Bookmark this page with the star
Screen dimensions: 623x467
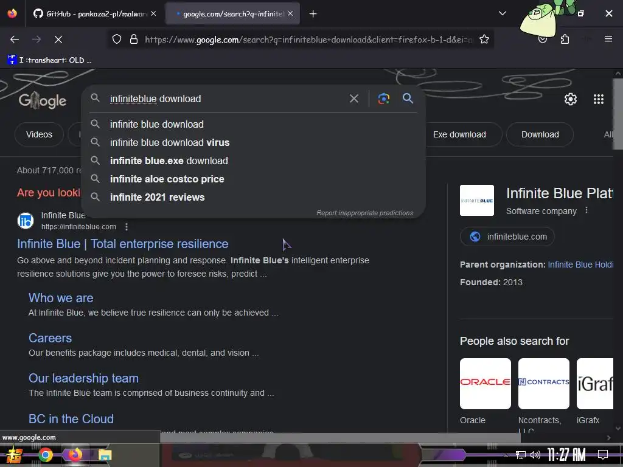pos(484,40)
